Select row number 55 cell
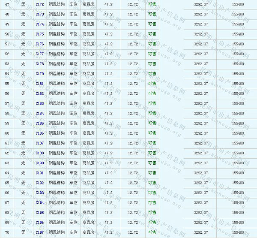Viewport: 257px width, 238px height. (x=7, y=84)
